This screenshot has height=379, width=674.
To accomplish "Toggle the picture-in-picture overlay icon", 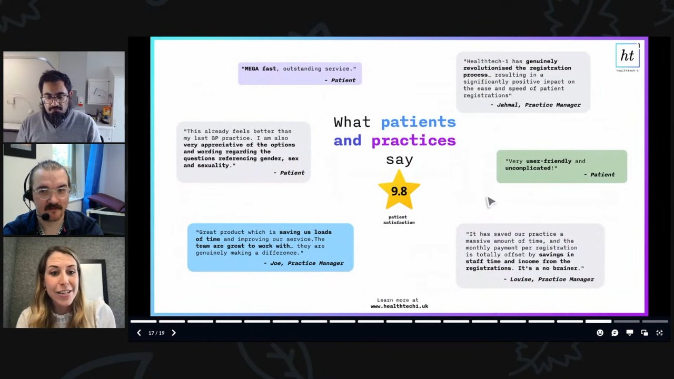I will click(644, 333).
